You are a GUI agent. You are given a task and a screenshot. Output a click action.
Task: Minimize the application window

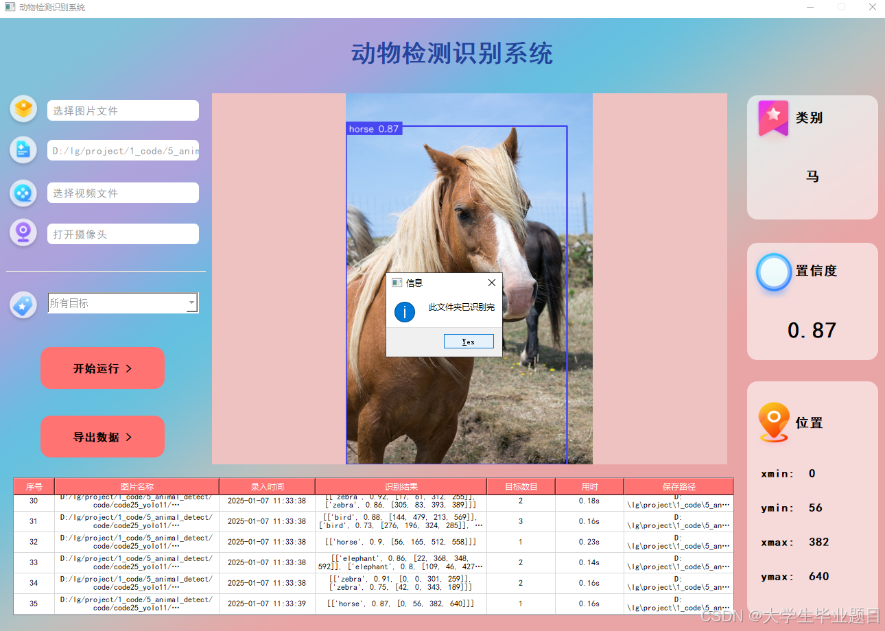(810, 8)
